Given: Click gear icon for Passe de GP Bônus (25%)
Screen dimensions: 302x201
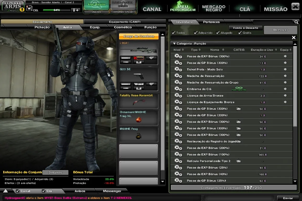Looking at the screenshot, I should coord(178,180).
